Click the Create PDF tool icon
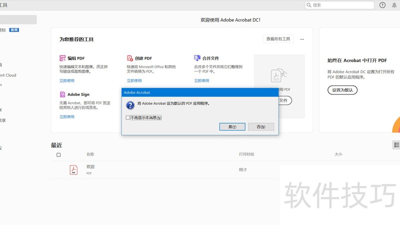Image resolution: width=400 pixels, height=225 pixels. coord(130,58)
